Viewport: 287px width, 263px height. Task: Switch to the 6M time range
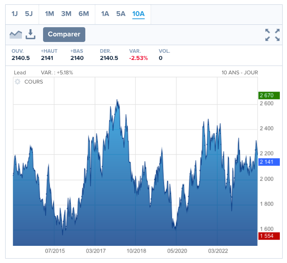click(x=84, y=14)
